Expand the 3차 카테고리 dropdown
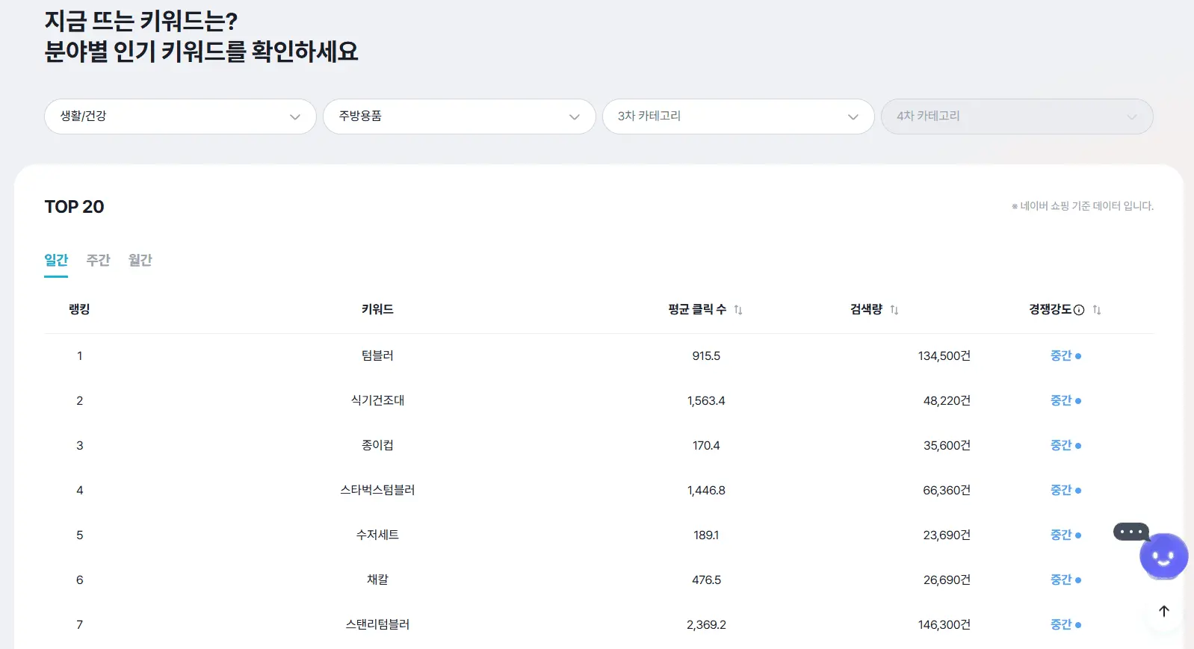 [738, 117]
